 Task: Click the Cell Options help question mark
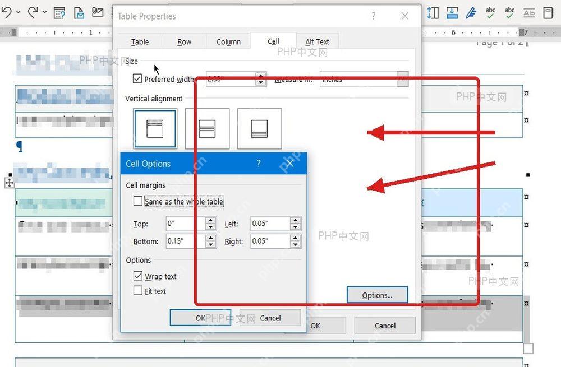pos(259,163)
